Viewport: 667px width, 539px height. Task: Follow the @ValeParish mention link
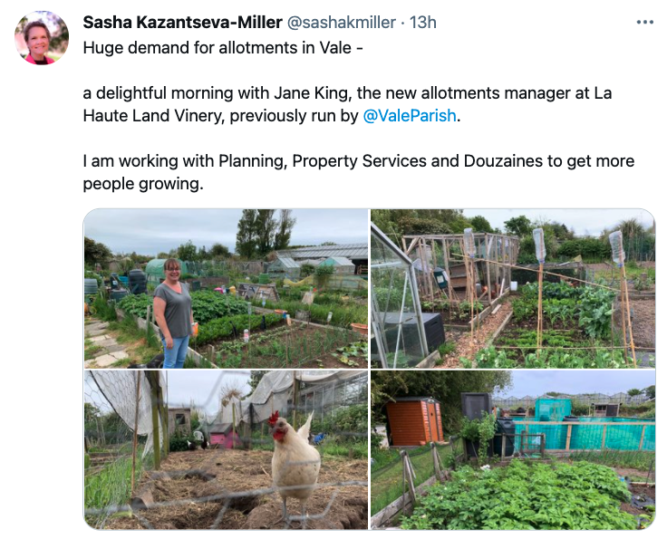coord(410,116)
